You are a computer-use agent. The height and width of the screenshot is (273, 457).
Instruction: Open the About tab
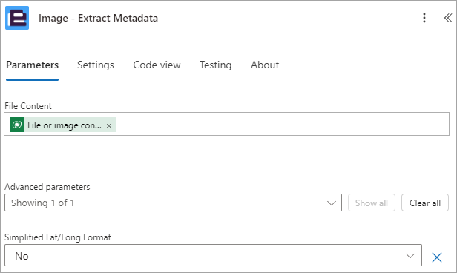[x=265, y=65]
